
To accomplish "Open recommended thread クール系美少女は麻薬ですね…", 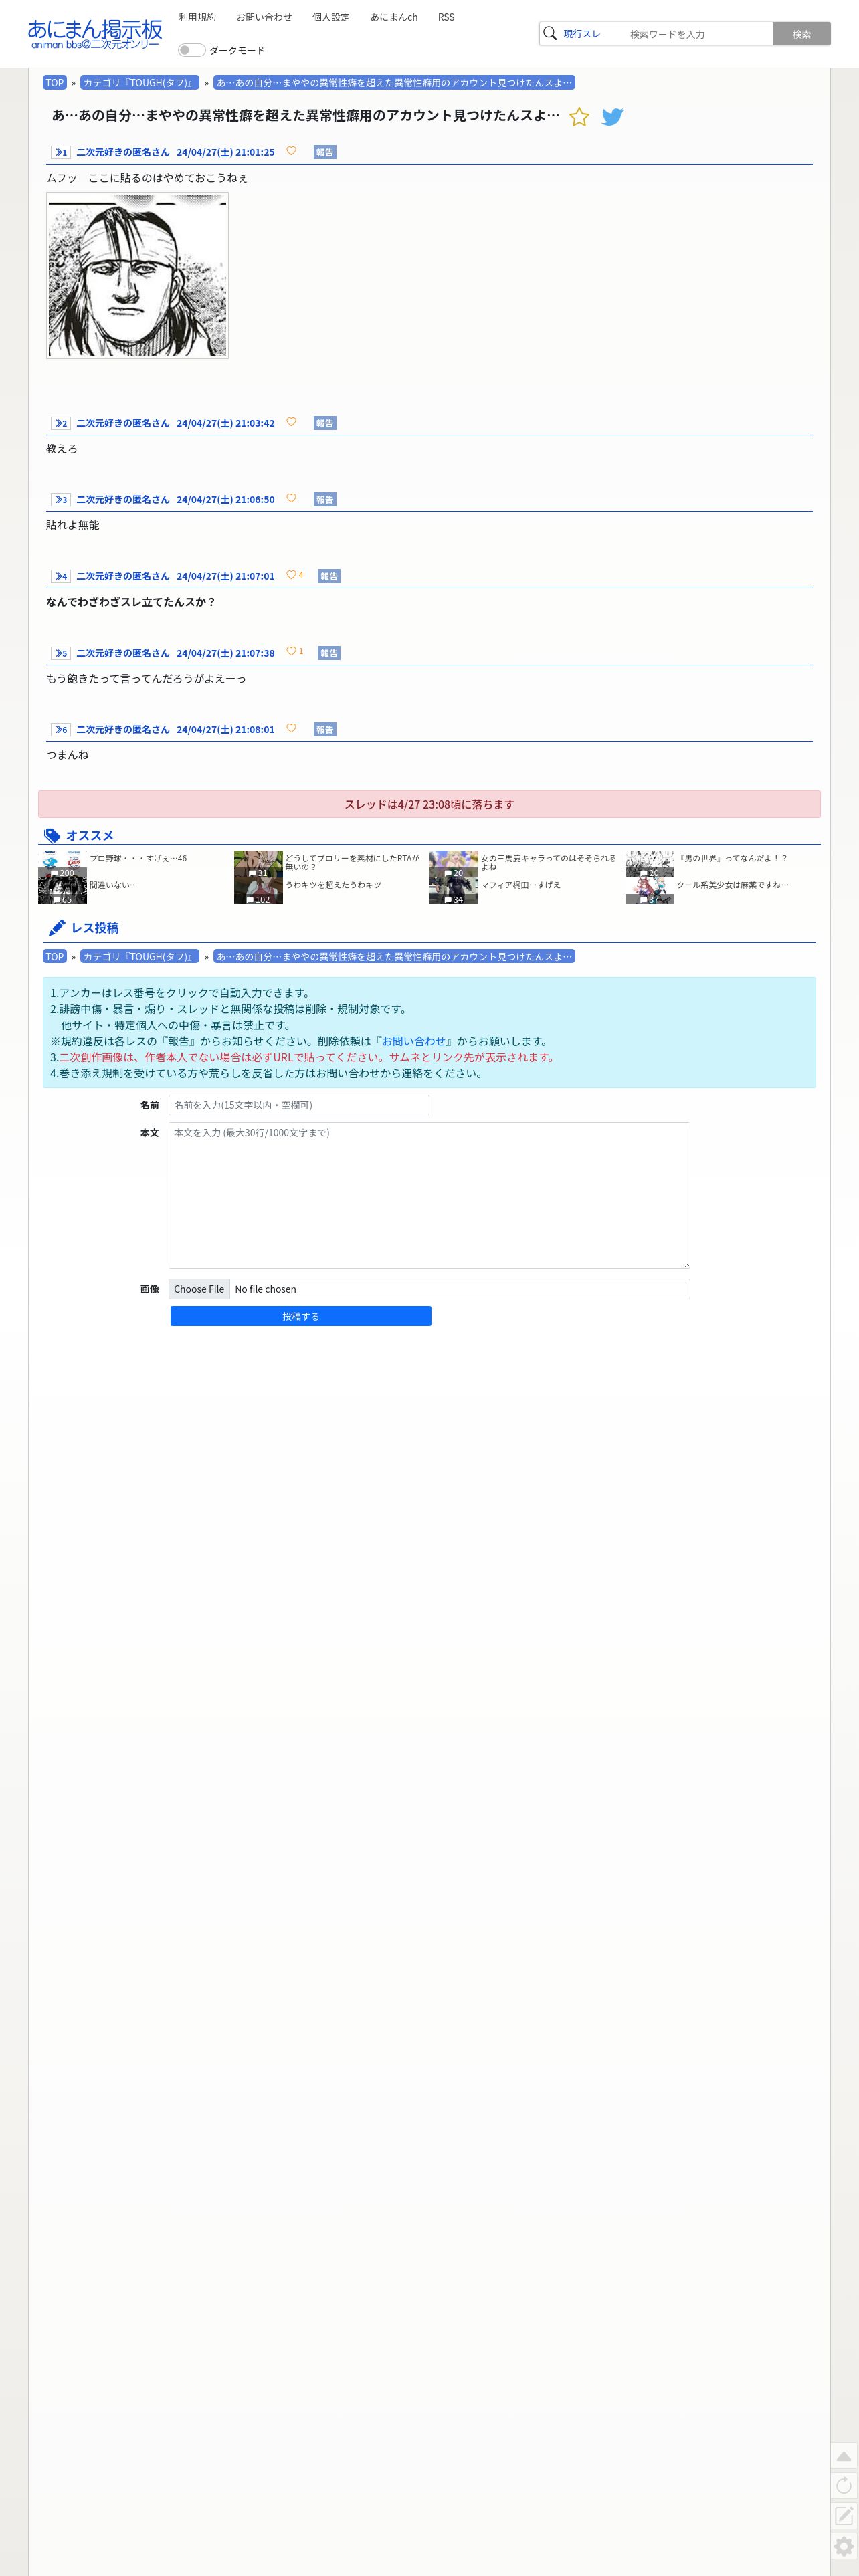I will coord(732,885).
